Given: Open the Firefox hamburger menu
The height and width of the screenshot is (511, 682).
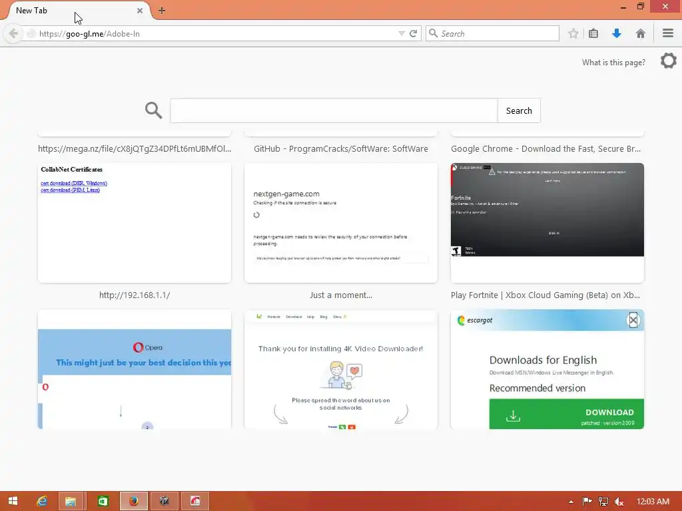Looking at the screenshot, I should tap(668, 33).
